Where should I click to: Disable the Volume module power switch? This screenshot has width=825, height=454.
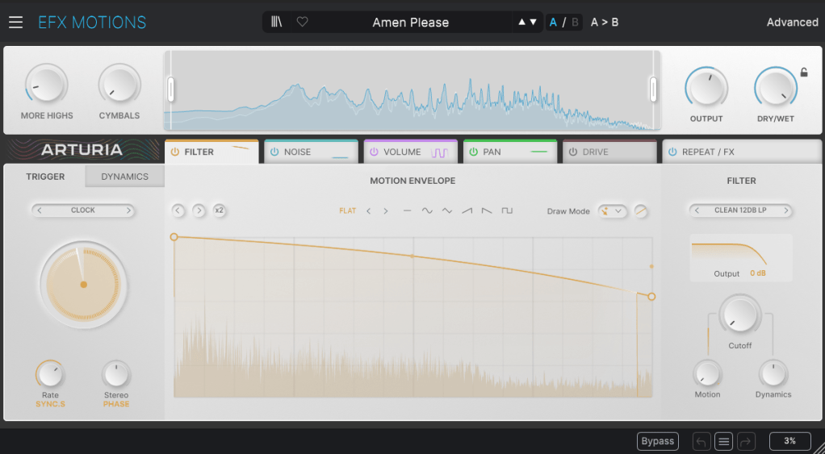(x=374, y=152)
